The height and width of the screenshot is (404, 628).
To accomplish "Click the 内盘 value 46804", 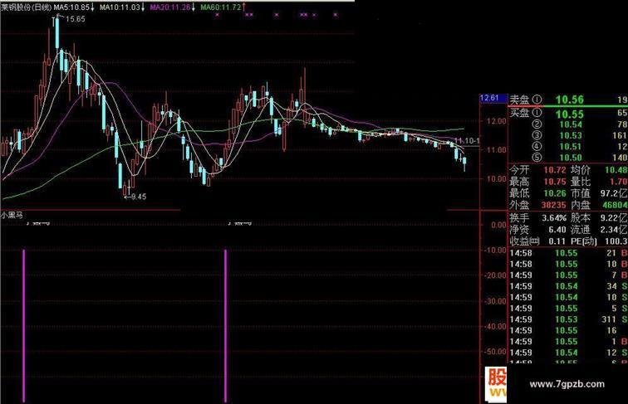I will (x=615, y=205).
